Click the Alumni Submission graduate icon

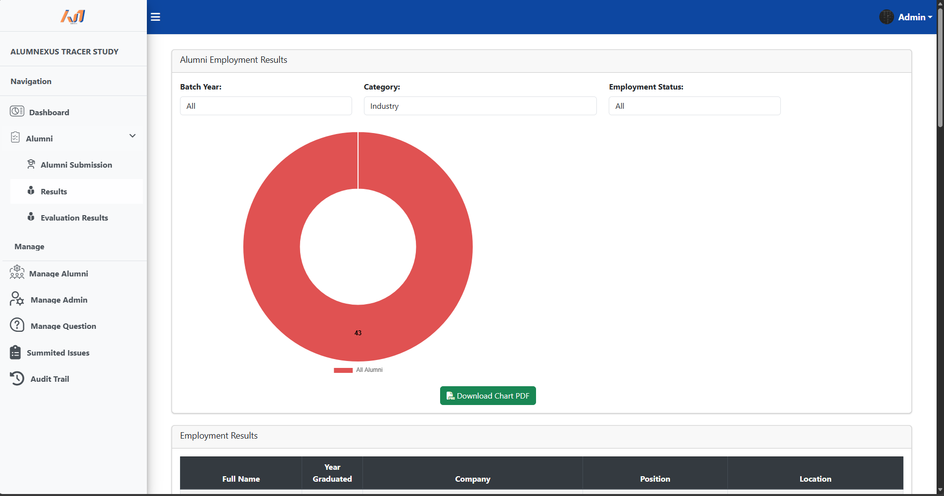[31, 164]
